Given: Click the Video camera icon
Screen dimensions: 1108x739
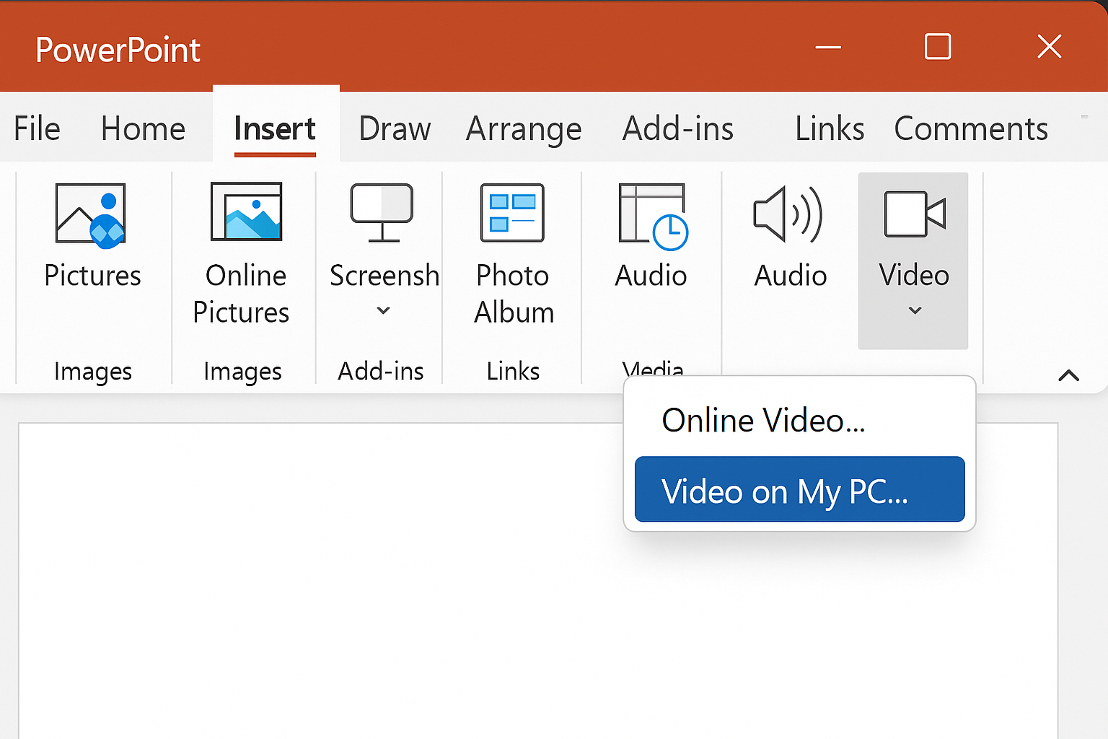Looking at the screenshot, I should (915, 214).
